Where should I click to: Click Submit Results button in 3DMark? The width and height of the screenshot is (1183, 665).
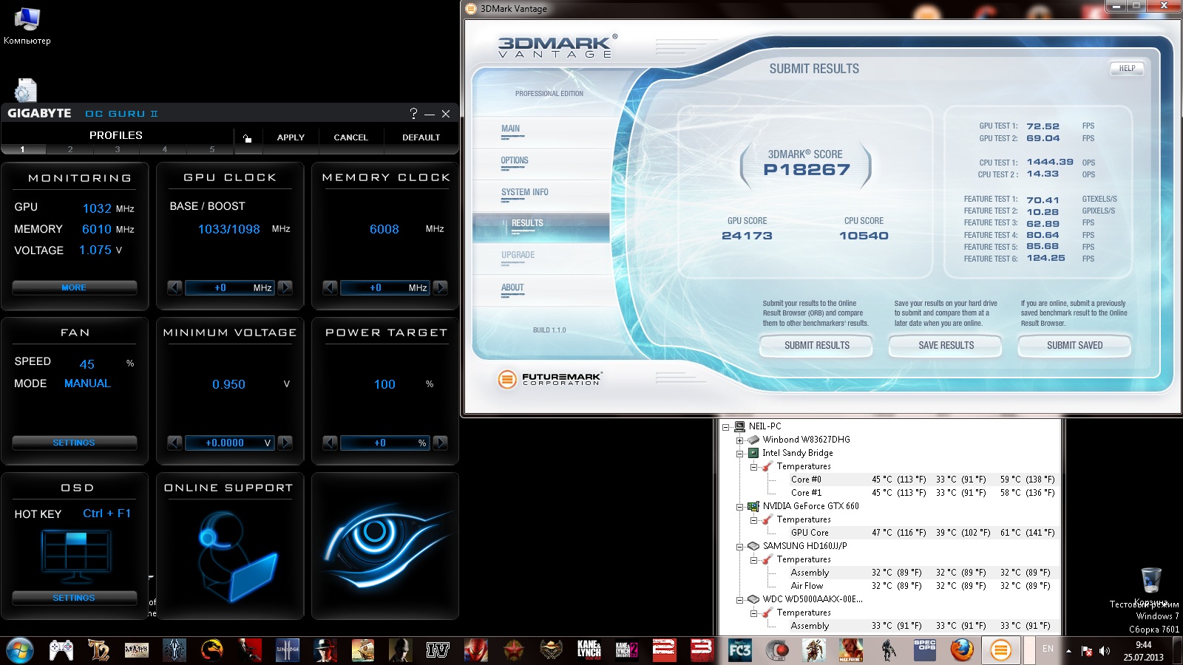pyautogui.click(x=816, y=345)
